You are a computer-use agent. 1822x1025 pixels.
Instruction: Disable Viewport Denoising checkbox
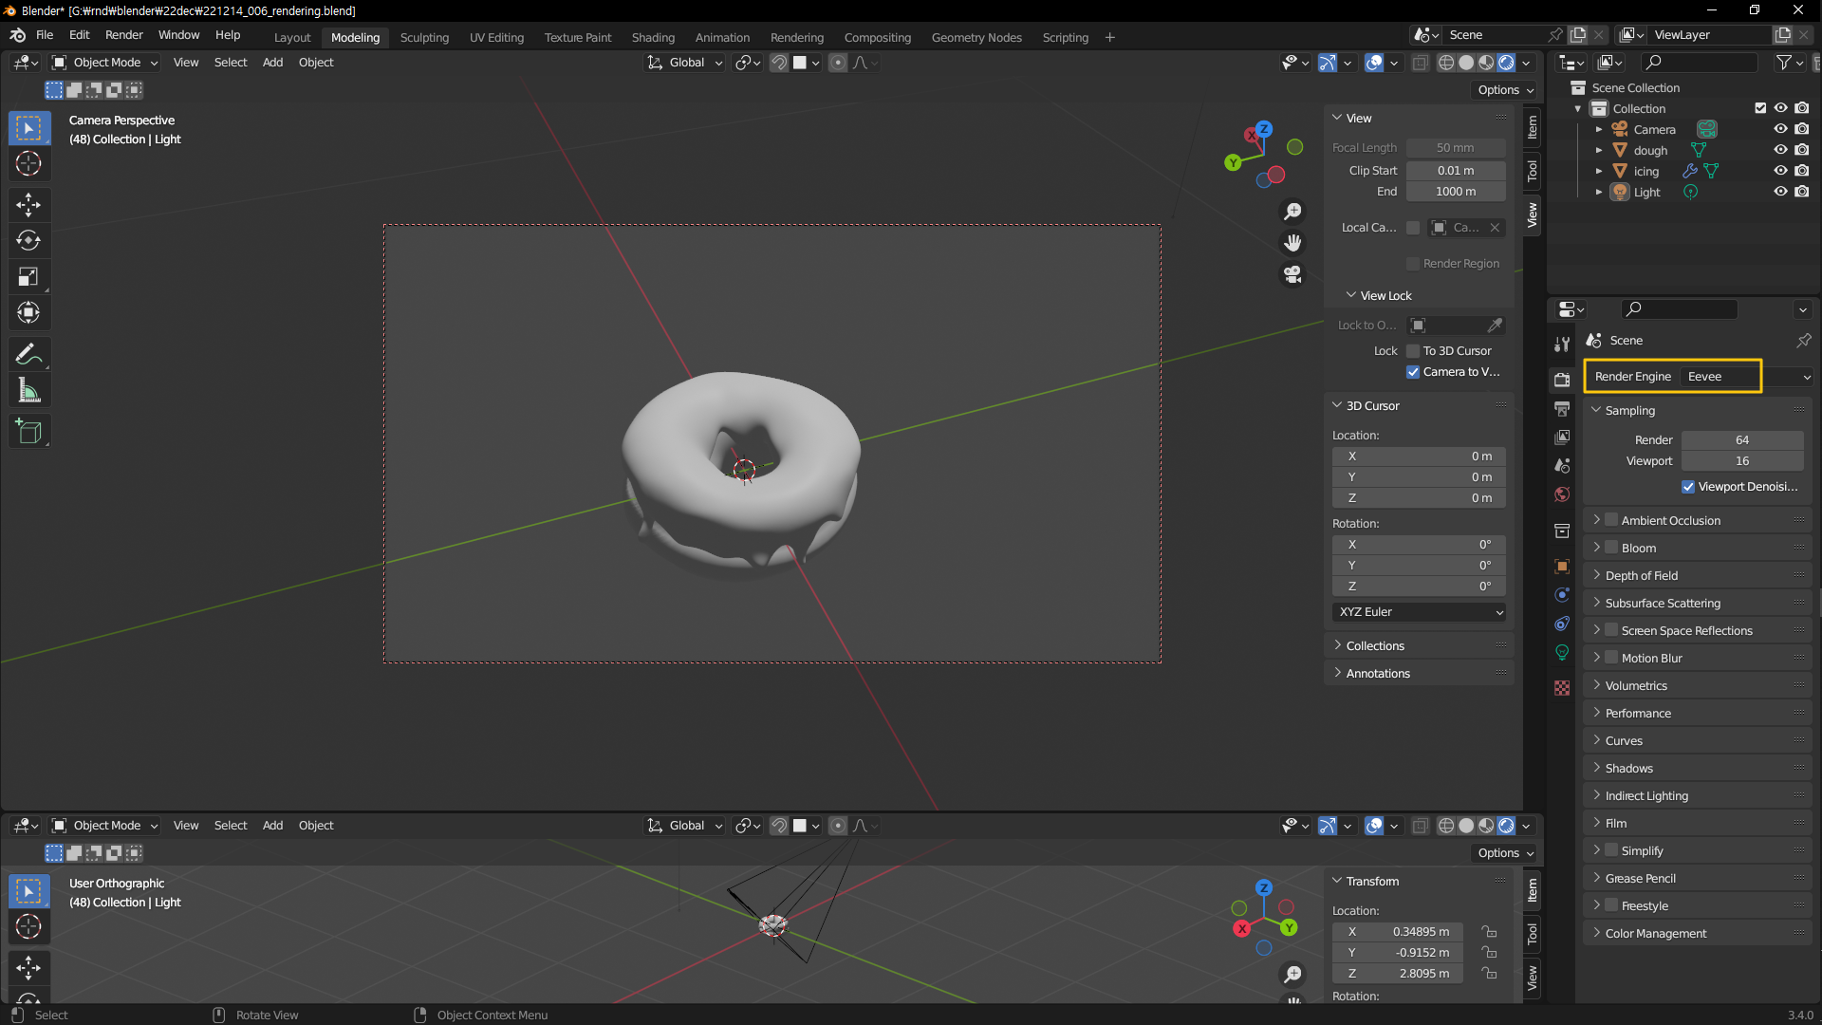click(x=1688, y=487)
